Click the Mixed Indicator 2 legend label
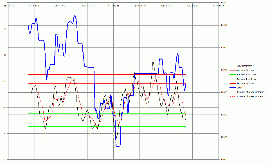The width and height of the screenshot is (270, 164). tap(245, 66)
